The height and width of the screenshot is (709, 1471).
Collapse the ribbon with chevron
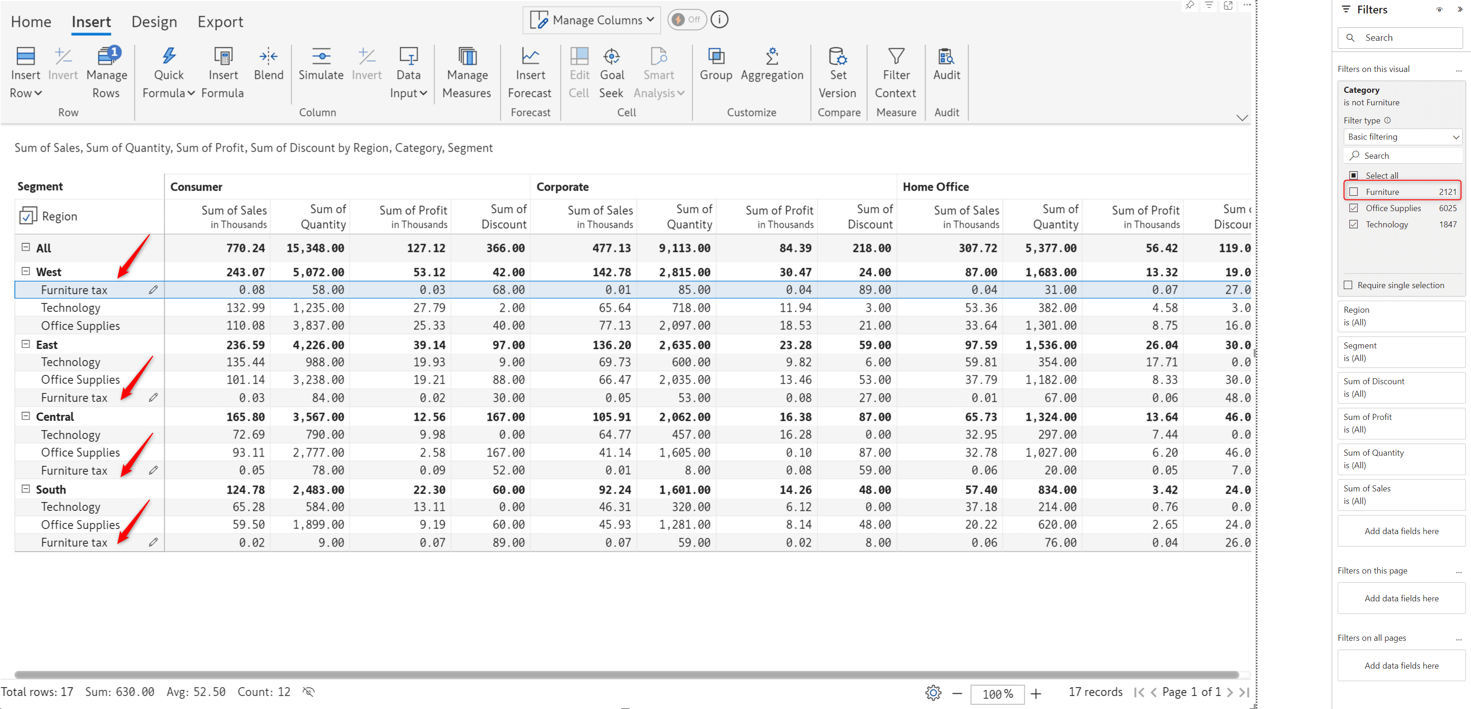point(1242,118)
